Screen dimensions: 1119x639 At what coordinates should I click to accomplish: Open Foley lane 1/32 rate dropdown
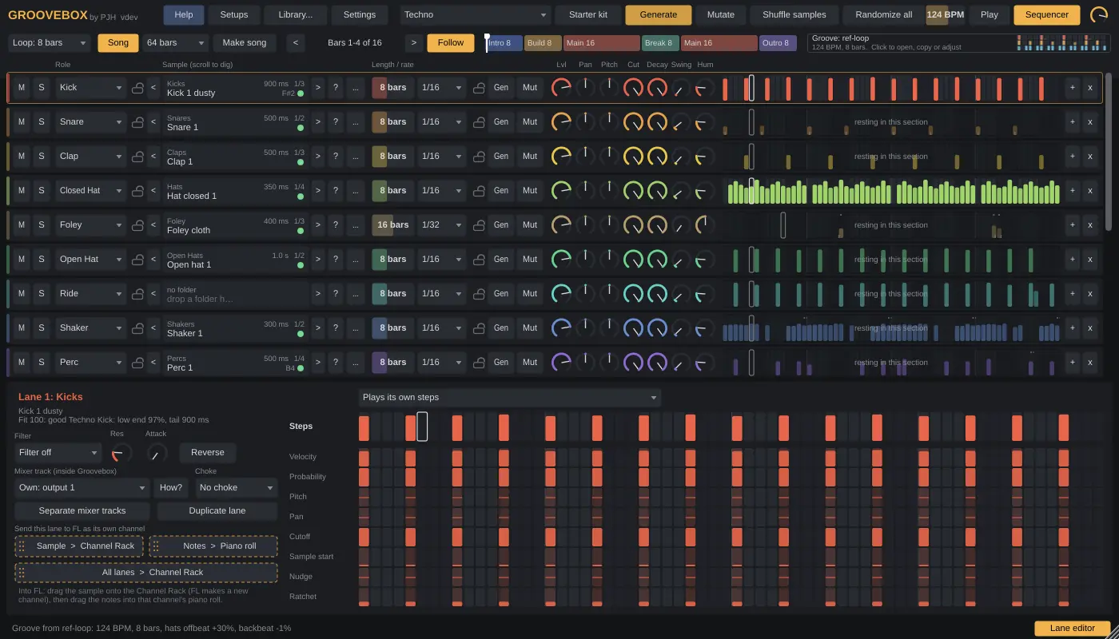pos(442,225)
